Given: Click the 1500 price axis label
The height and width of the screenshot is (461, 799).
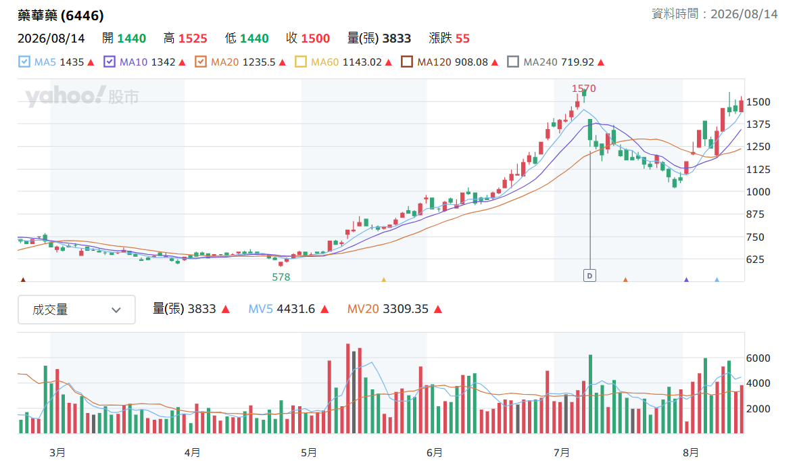Looking at the screenshot, I should pyautogui.click(x=758, y=102).
